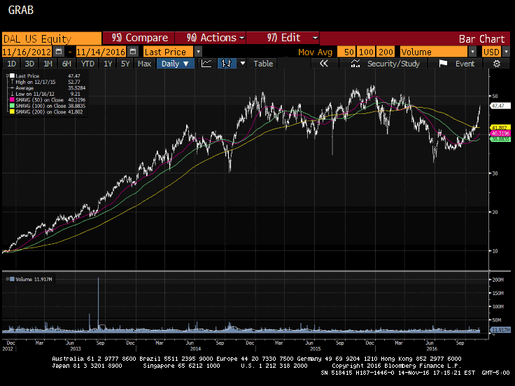Click the Low on 11/16/12 legend row
Image resolution: width=515 pixels, height=386 pixels.
pos(46,94)
